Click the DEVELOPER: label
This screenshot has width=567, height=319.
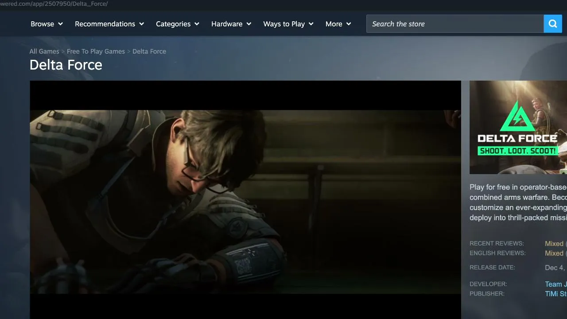(488, 284)
